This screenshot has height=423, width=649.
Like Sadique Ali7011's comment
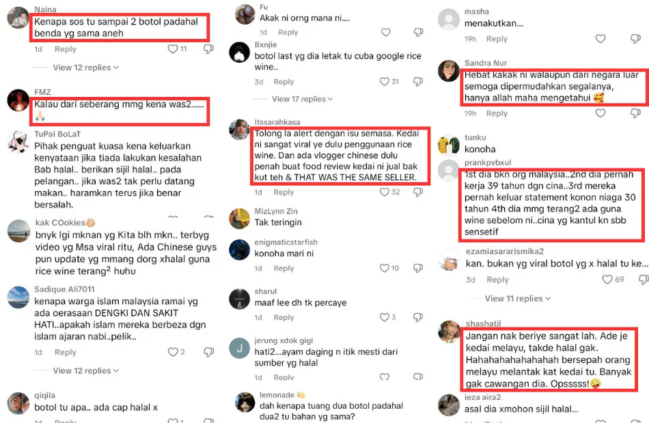173,352
